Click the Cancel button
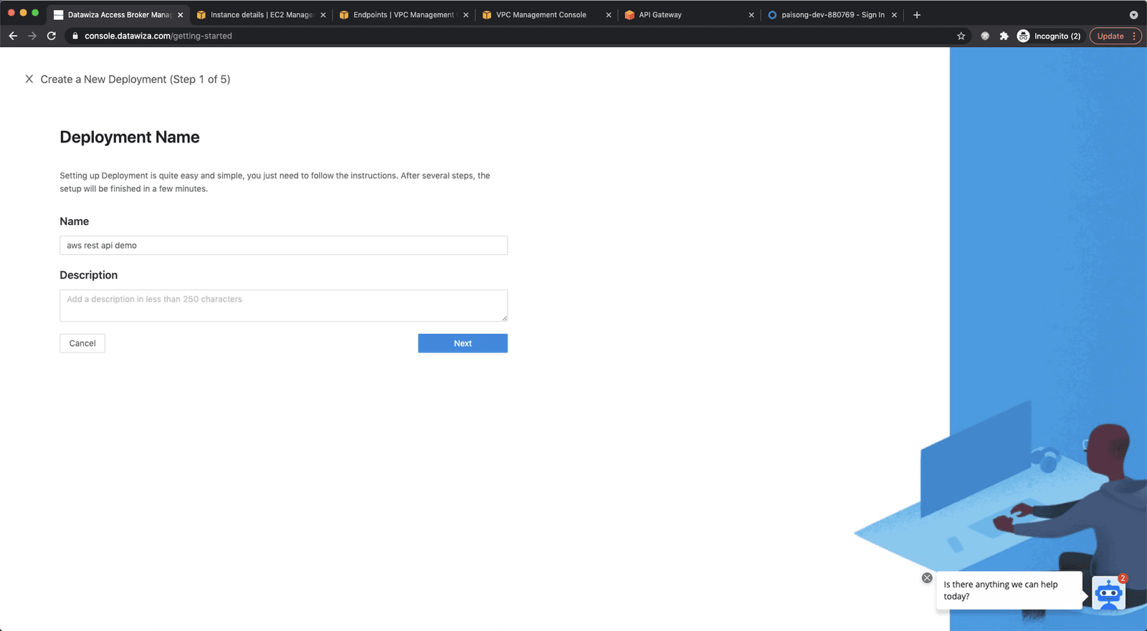This screenshot has width=1147, height=631. [82, 343]
